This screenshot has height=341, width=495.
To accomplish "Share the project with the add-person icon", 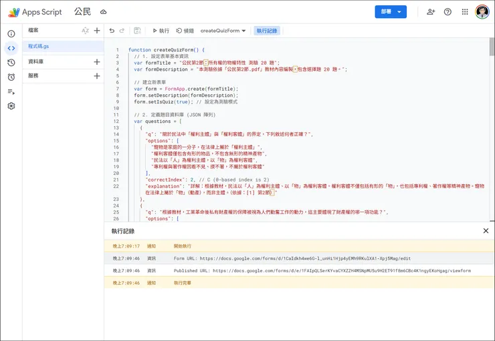I will (x=431, y=12).
